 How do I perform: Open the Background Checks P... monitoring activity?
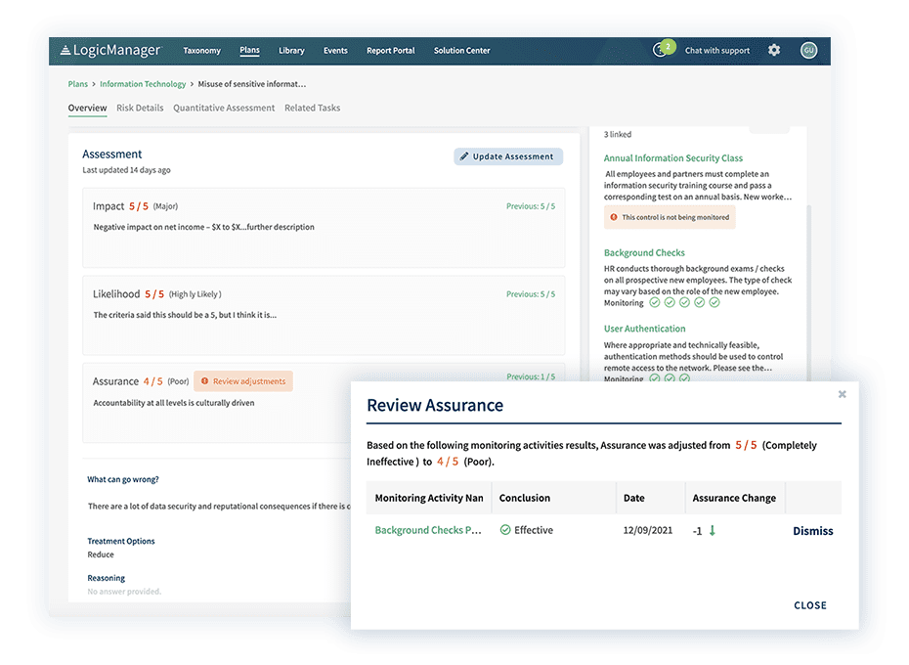point(428,530)
